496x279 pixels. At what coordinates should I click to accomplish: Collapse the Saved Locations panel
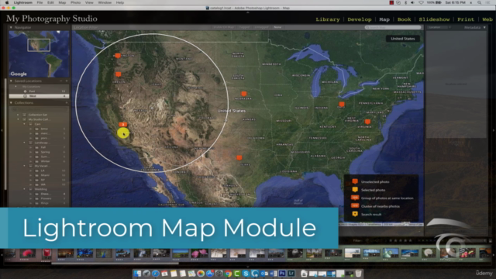tap(11, 81)
